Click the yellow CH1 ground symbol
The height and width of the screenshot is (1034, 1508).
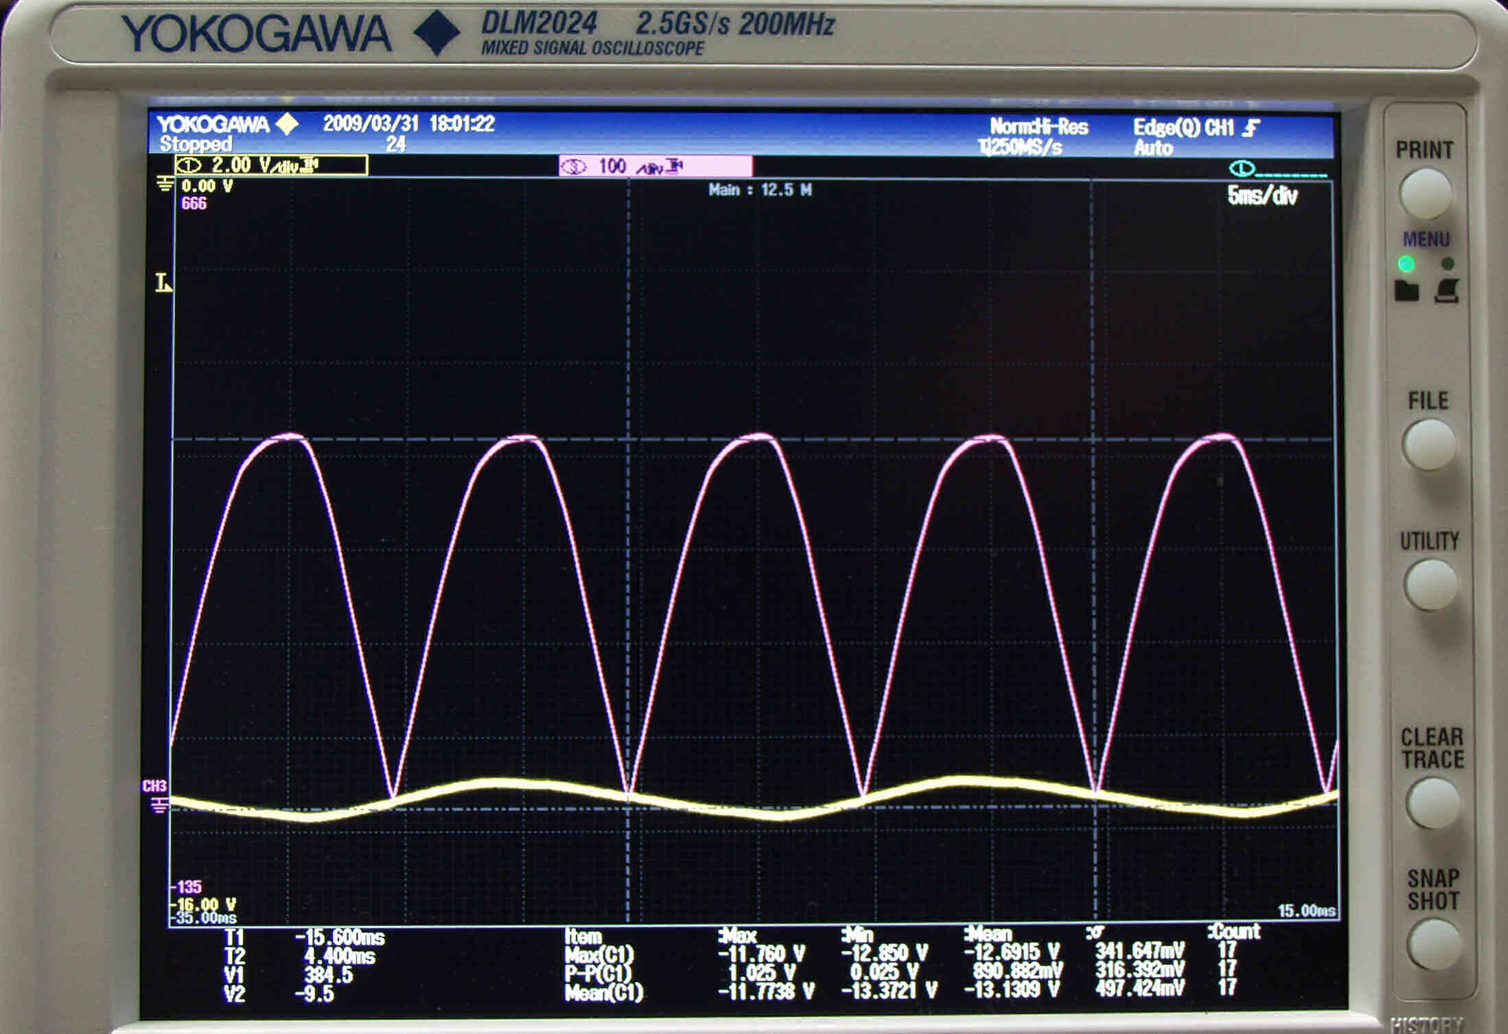164,183
